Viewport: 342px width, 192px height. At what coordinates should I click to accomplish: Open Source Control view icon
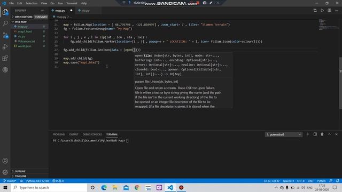pos(5,35)
